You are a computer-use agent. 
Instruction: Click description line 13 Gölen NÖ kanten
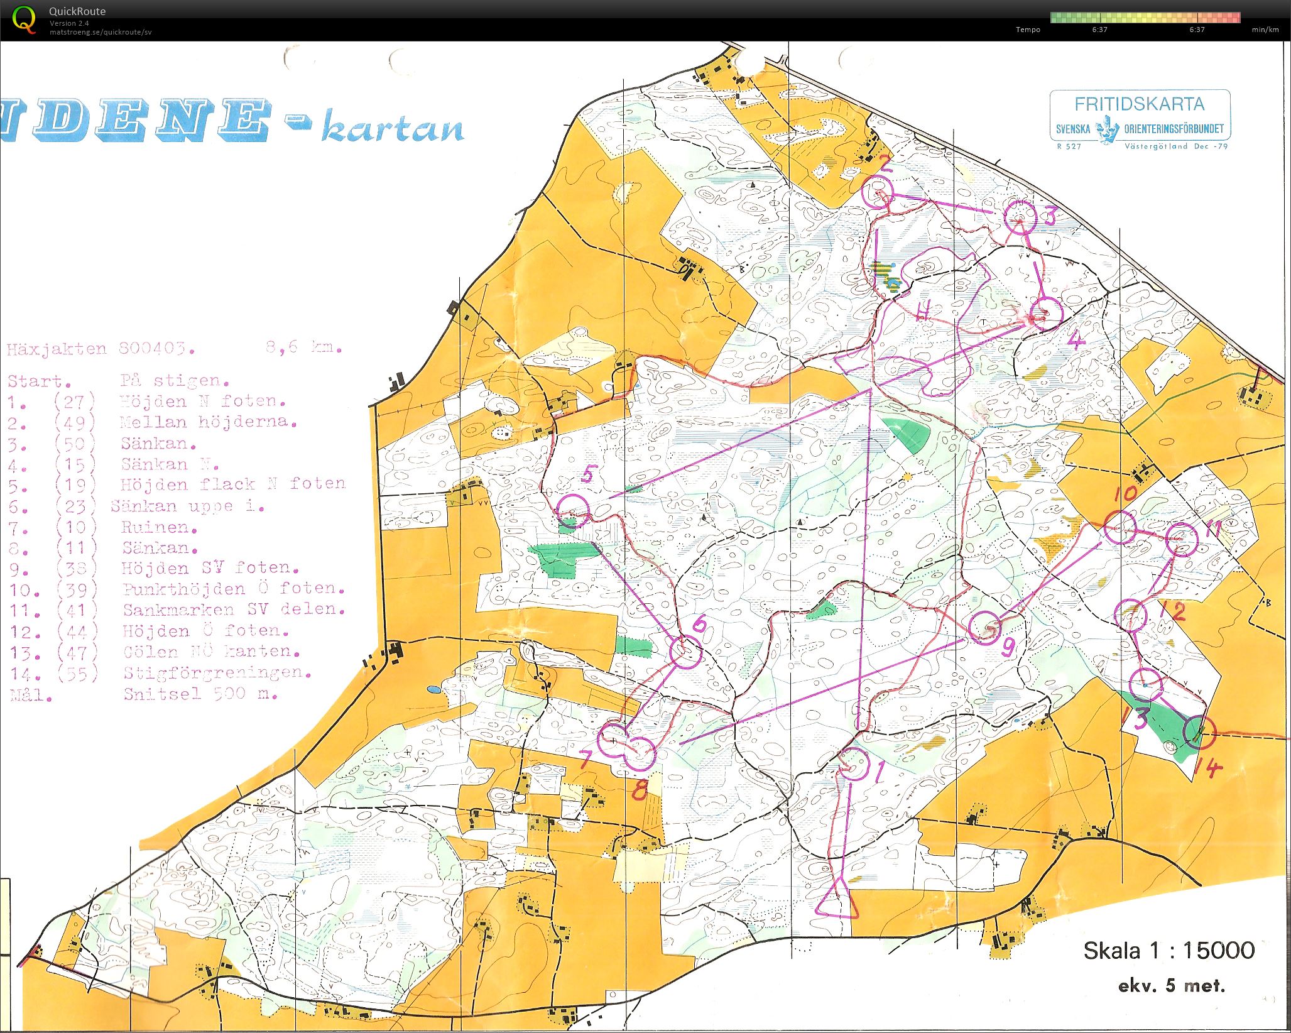point(154,652)
